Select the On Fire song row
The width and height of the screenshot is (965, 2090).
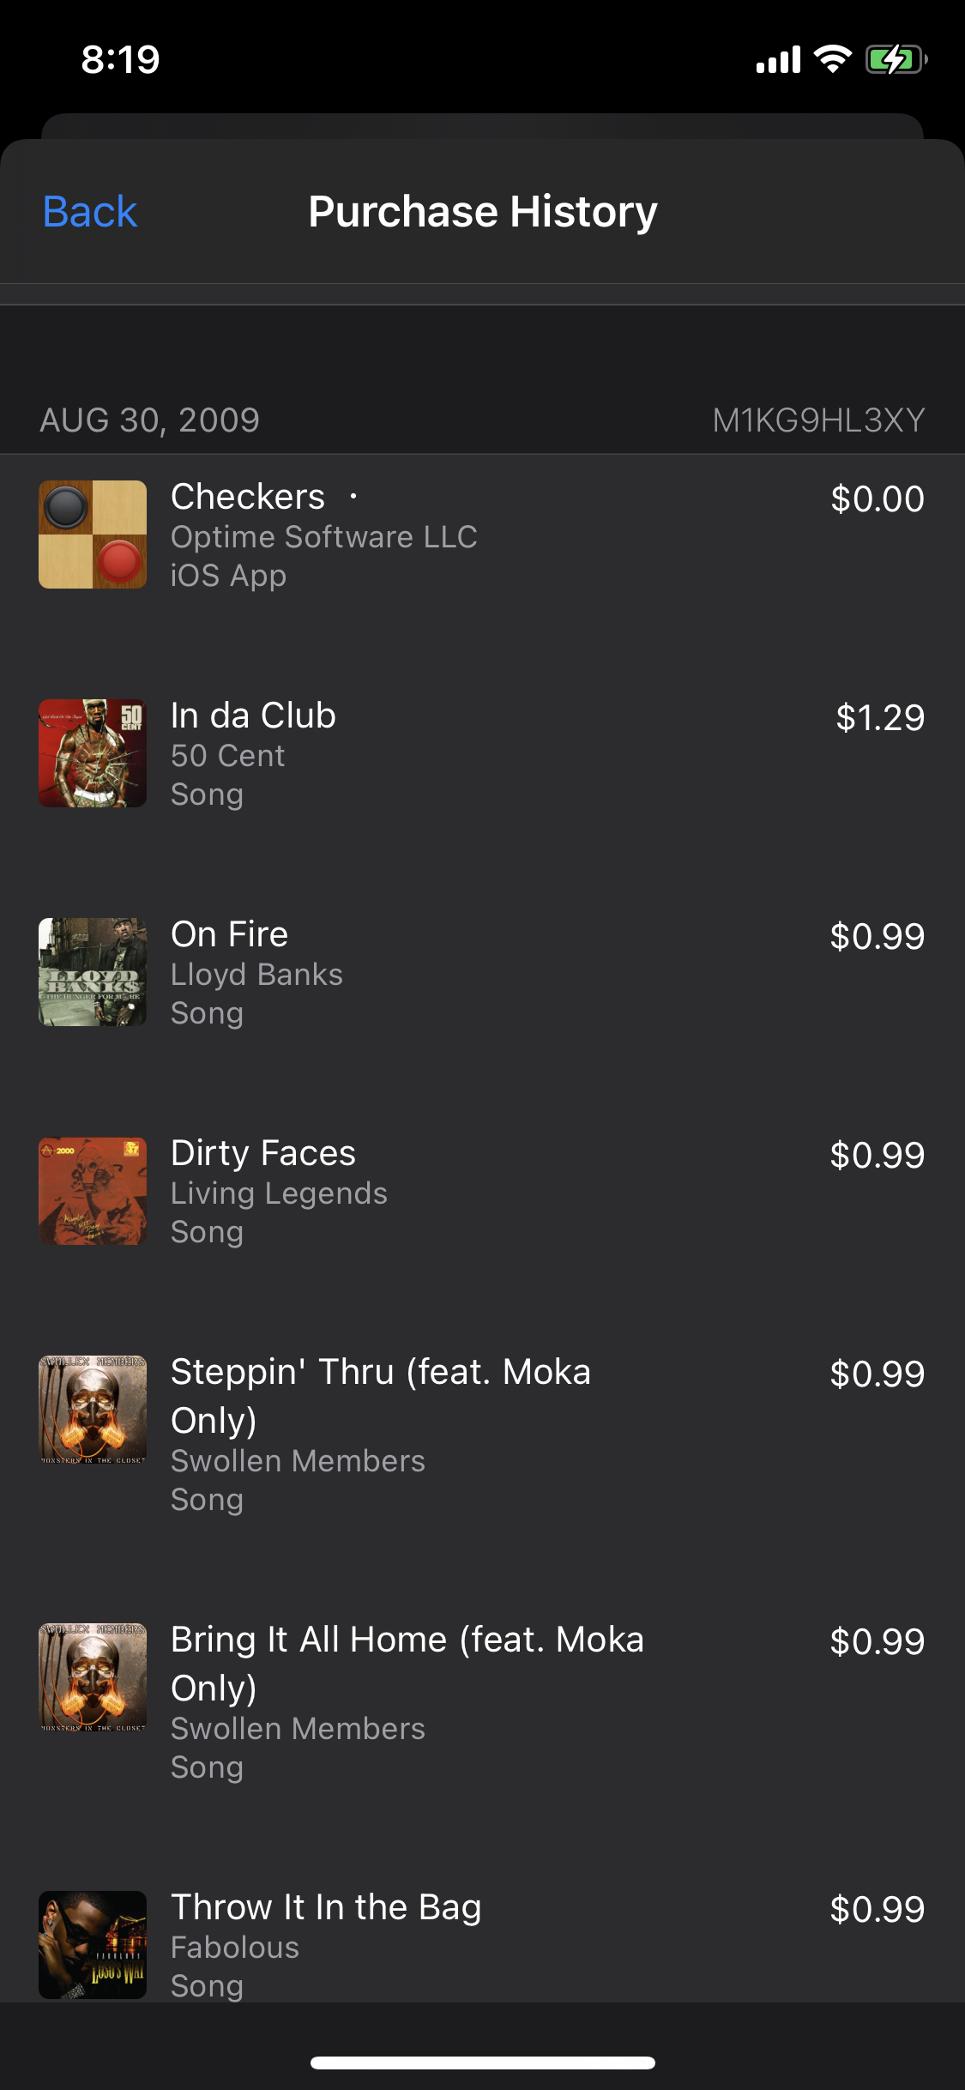pyautogui.click(x=480, y=971)
